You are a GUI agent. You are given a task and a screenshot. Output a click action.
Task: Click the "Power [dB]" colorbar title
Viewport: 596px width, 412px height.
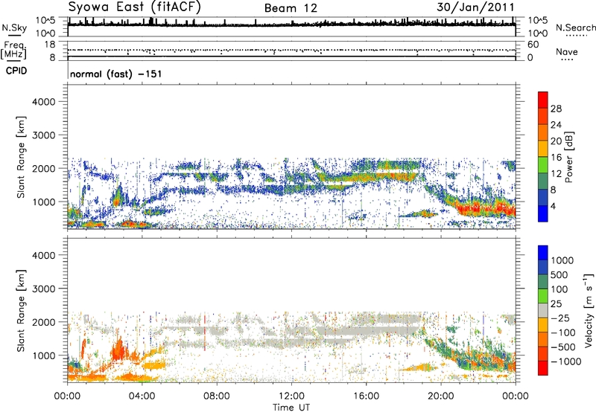[568, 157]
